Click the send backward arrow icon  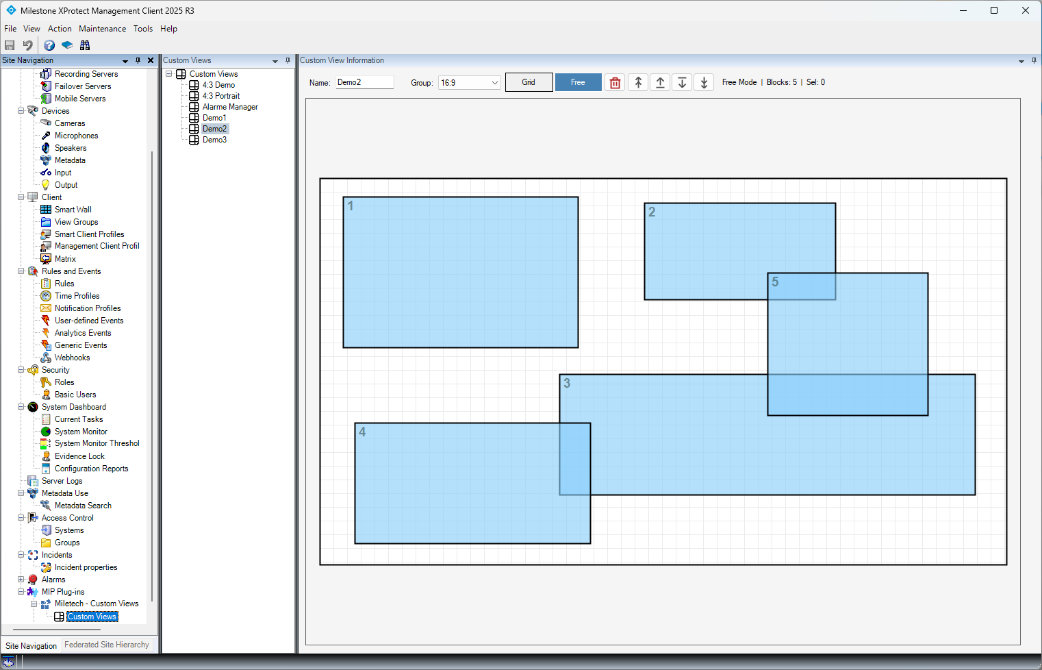click(x=682, y=82)
